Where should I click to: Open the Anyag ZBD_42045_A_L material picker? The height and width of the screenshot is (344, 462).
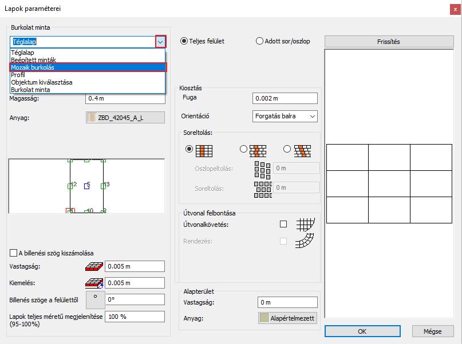tap(125, 118)
